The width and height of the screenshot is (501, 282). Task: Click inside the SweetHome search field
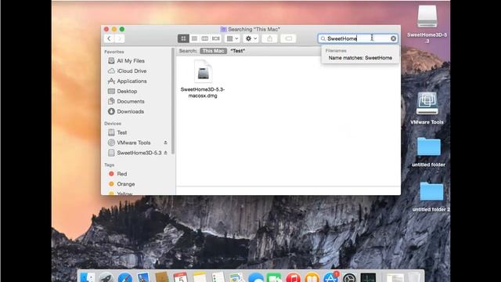[x=358, y=38]
